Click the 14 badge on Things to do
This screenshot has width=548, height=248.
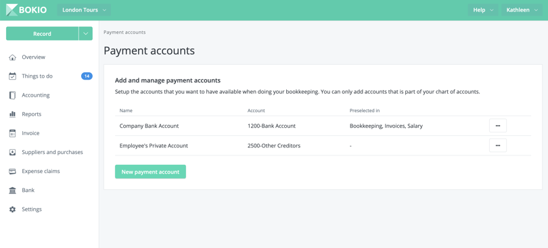click(x=87, y=76)
